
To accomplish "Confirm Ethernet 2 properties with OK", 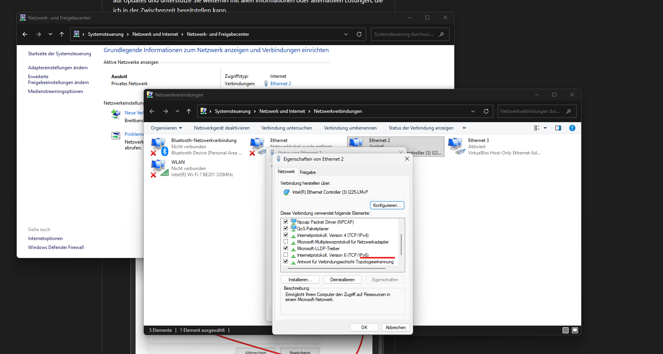I will (x=364, y=328).
